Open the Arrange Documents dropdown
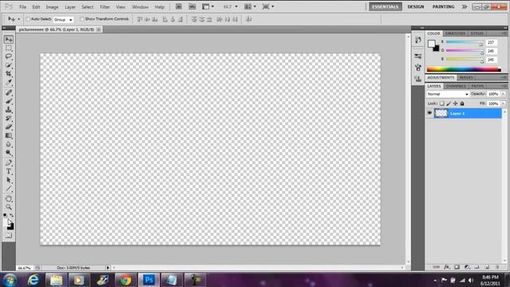510x287 pixels. 250,6
